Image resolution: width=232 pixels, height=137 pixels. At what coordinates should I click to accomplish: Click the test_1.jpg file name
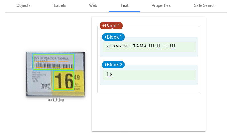coord(56,100)
